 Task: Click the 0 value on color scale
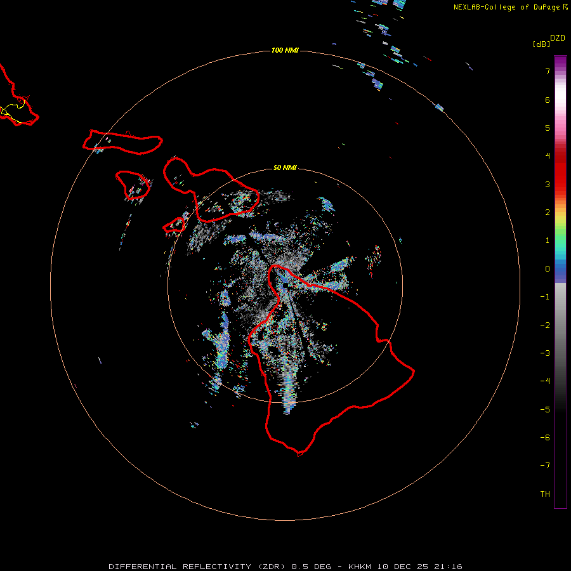(548, 269)
